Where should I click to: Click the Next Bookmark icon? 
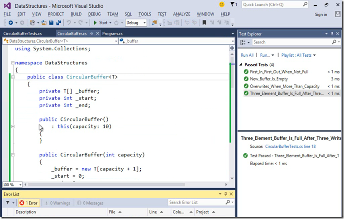pyautogui.click(x=219, y=23)
